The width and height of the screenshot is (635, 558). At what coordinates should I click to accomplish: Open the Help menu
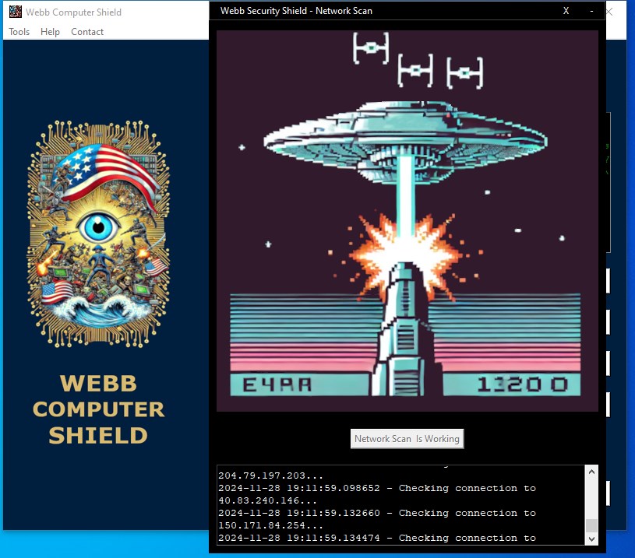point(50,32)
